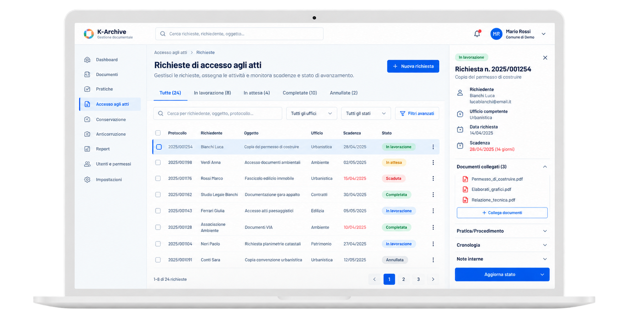Screen dimensions: 628x314
Task: Open the notifications bell
Action: pyautogui.click(x=477, y=34)
